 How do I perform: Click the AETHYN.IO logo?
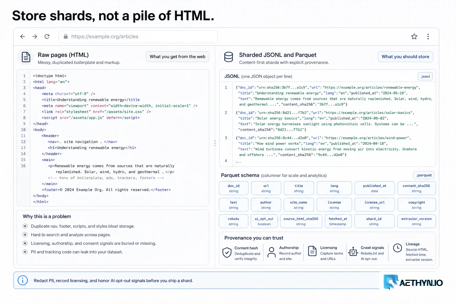(x=413, y=282)
